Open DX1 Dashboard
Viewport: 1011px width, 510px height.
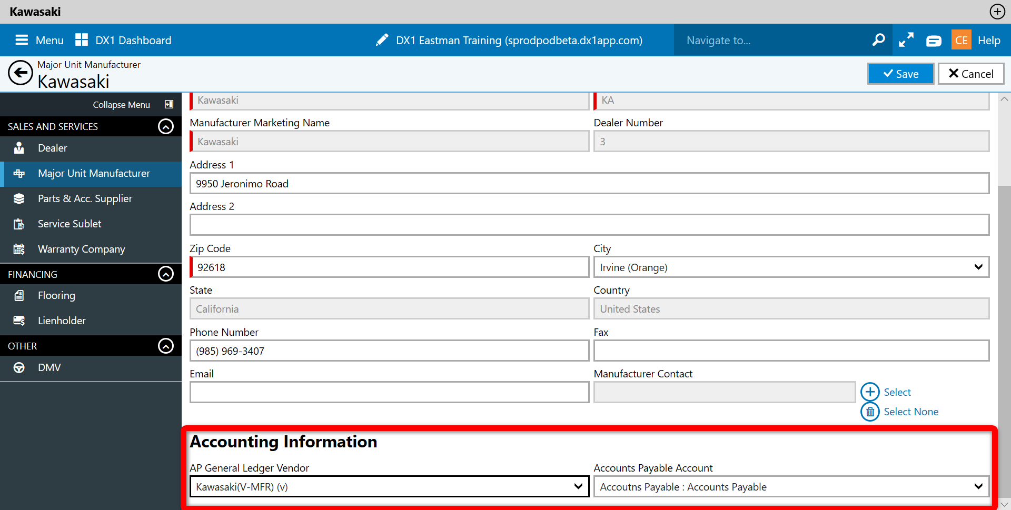click(124, 40)
